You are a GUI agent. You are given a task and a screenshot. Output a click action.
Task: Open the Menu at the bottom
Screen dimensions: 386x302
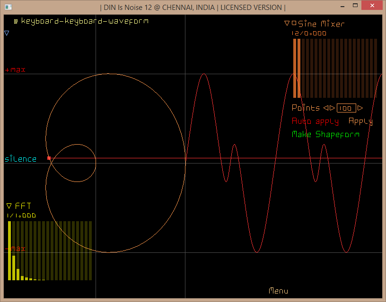(278, 291)
